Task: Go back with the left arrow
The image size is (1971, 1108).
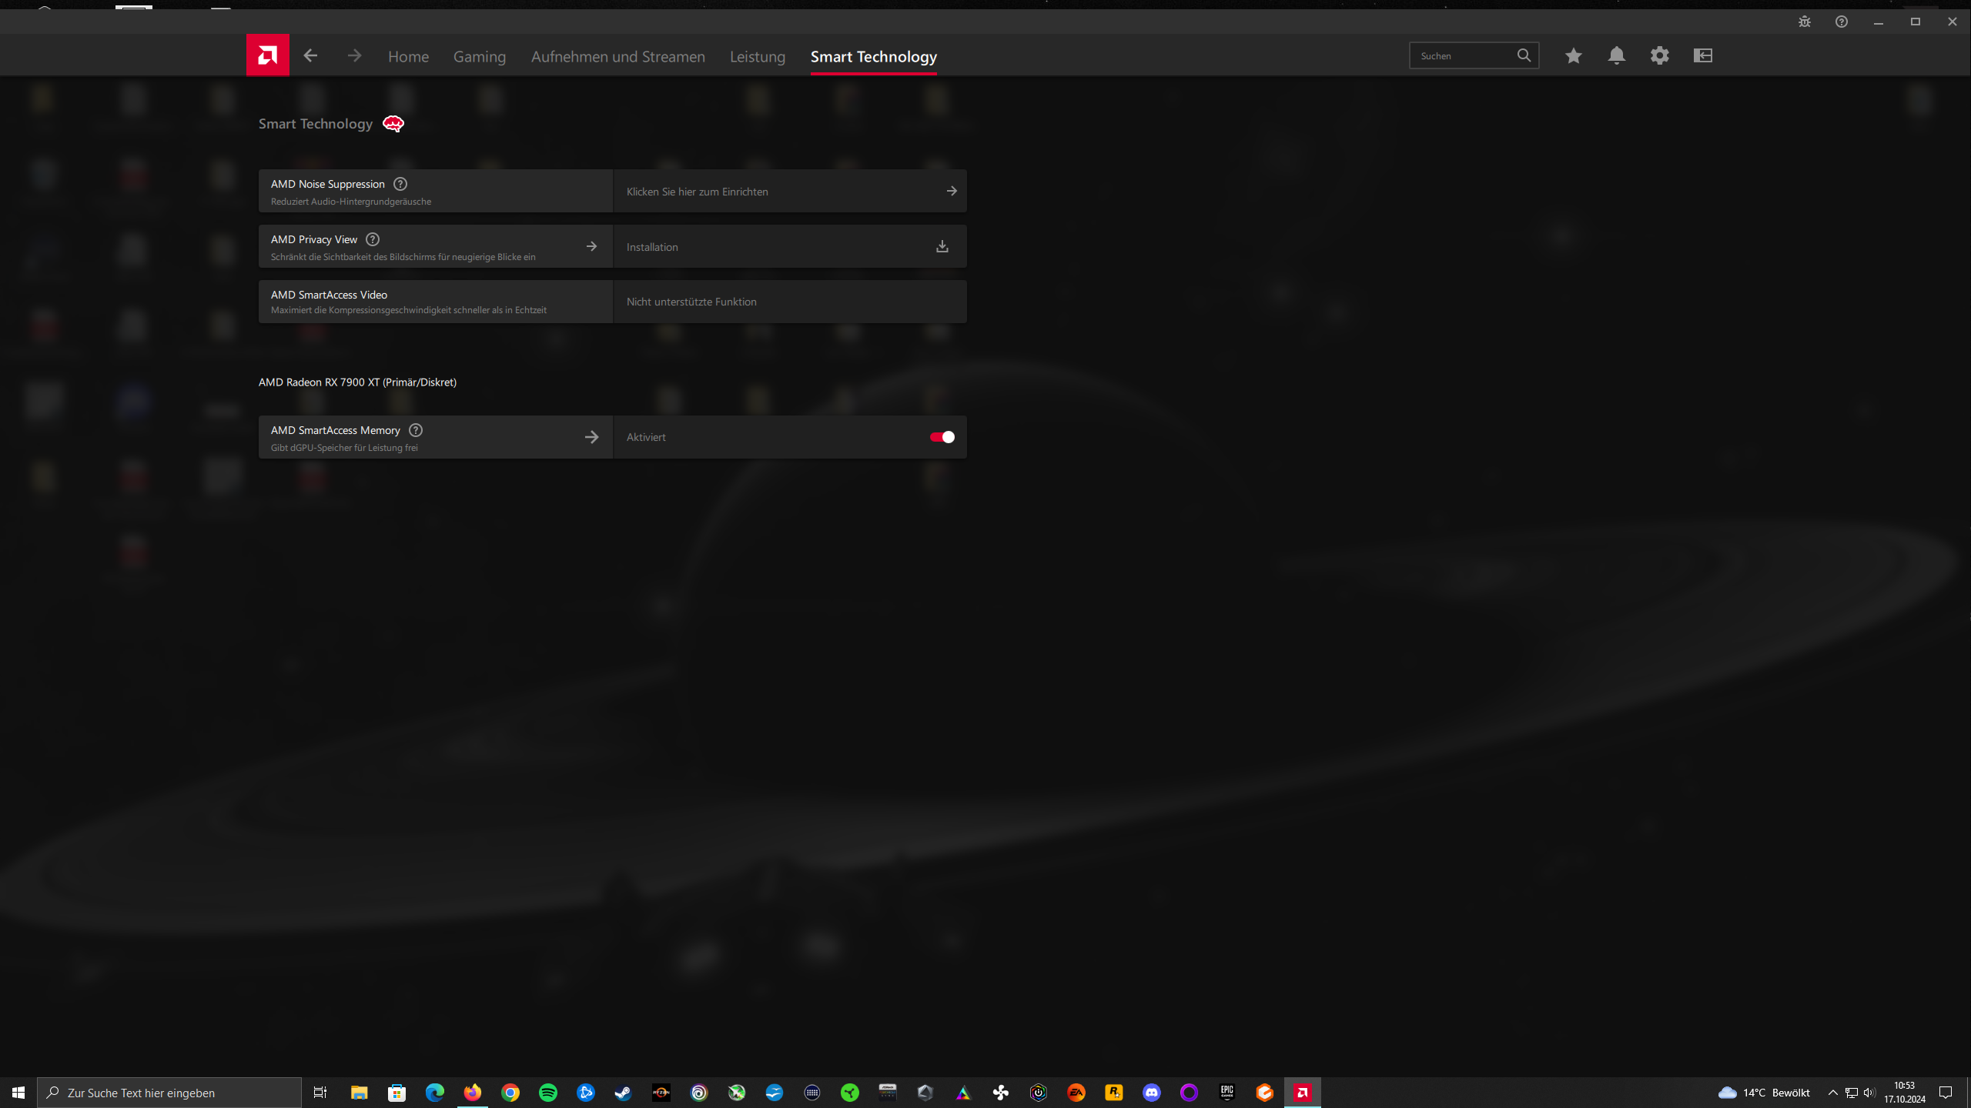Action: click(x=310, y=55)
